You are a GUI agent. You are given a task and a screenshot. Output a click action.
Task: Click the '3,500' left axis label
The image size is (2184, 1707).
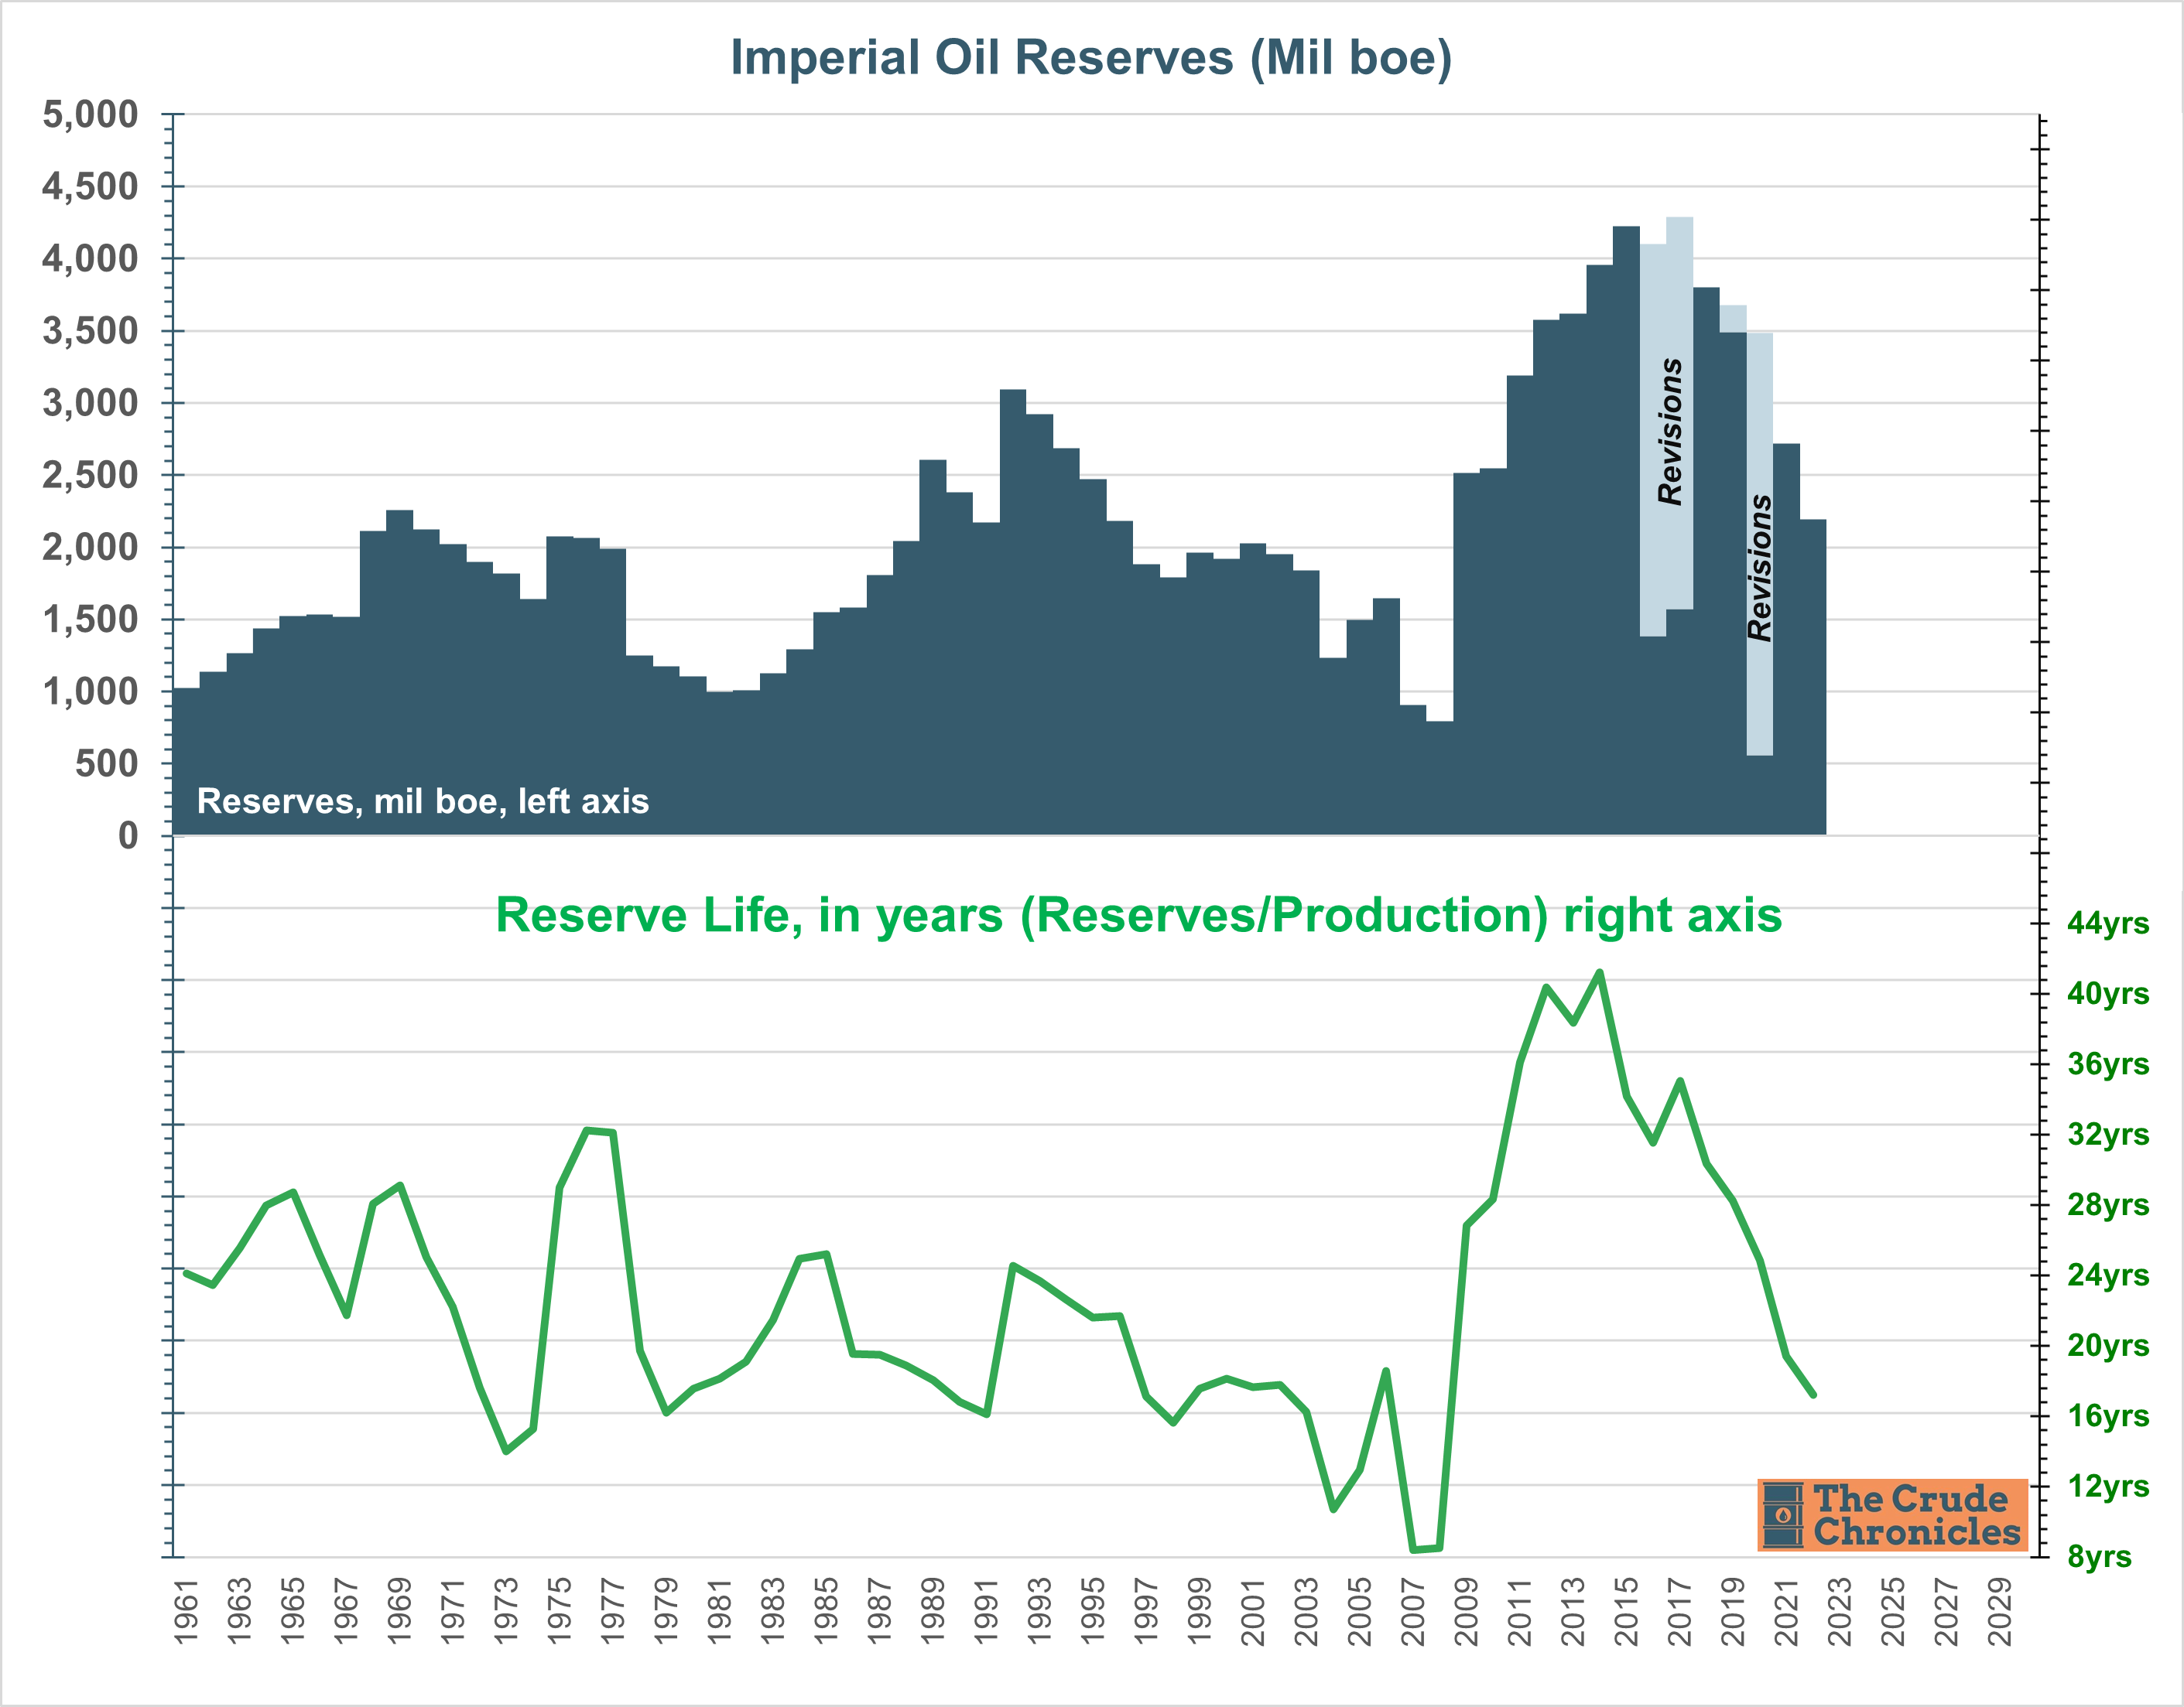[90, 331]
